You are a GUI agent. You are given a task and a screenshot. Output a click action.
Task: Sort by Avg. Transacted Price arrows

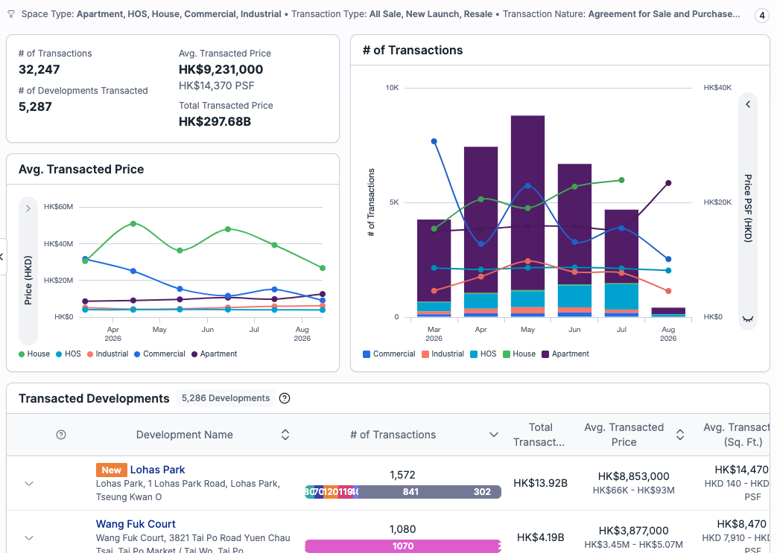680,435
